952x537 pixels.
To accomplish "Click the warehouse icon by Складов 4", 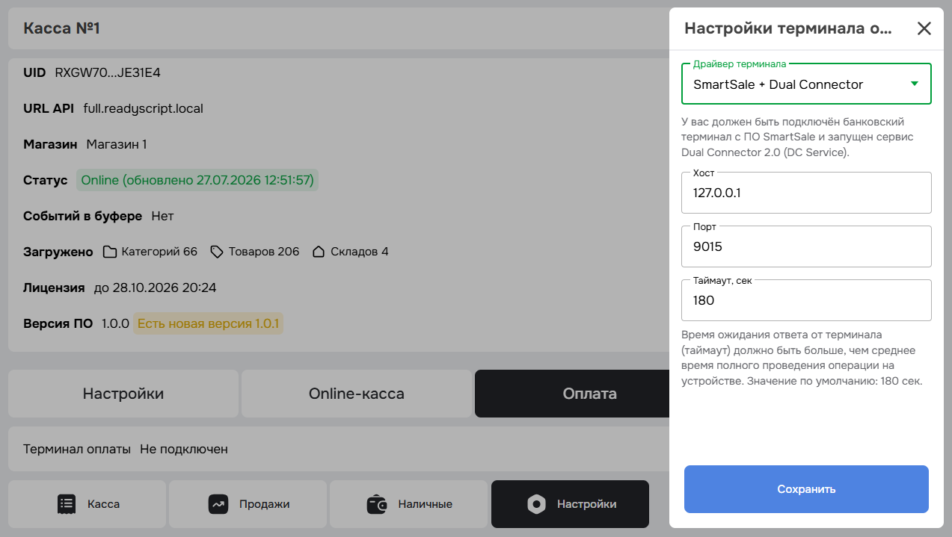I will [319, 252].
